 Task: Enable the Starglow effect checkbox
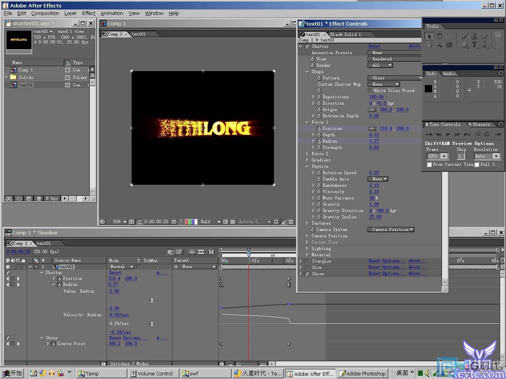click(x=307, y=261)
